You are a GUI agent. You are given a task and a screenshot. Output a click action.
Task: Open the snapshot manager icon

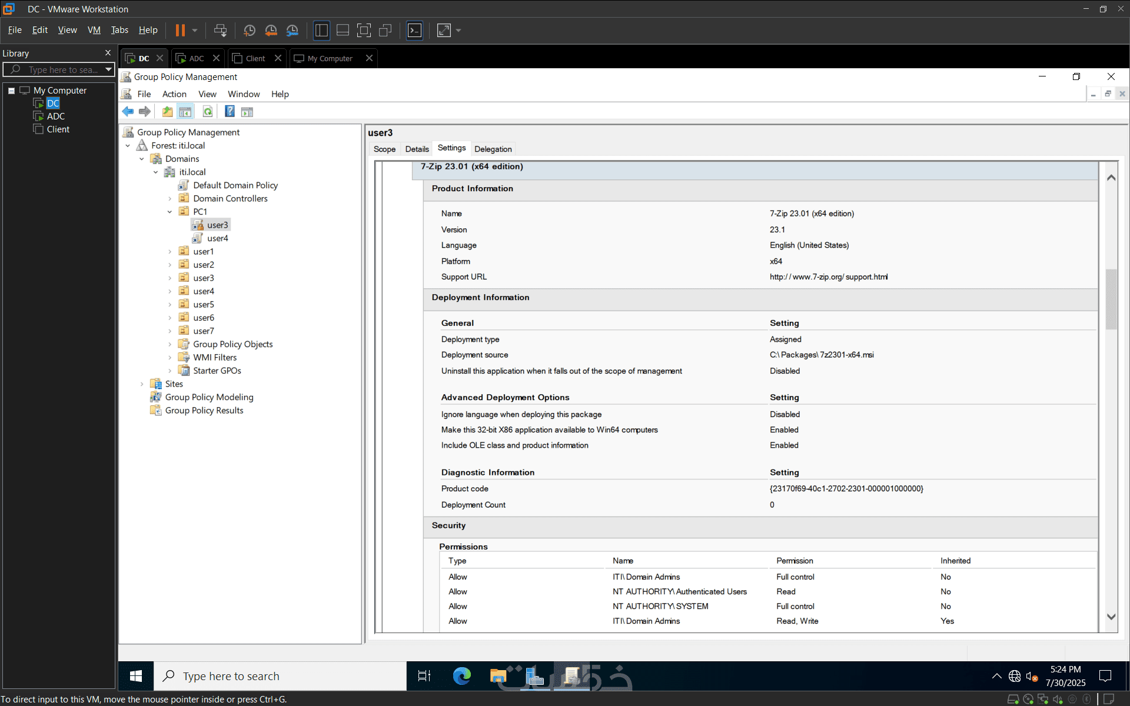[x=293, y=30]
